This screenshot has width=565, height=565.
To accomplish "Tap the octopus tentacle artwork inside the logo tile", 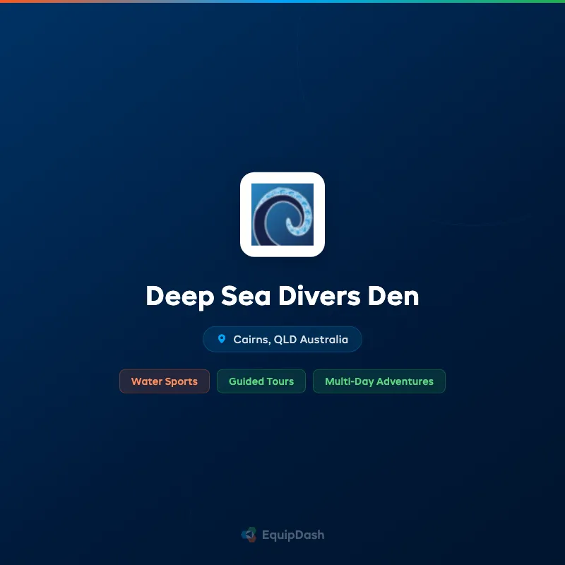I will click(282, 213).
